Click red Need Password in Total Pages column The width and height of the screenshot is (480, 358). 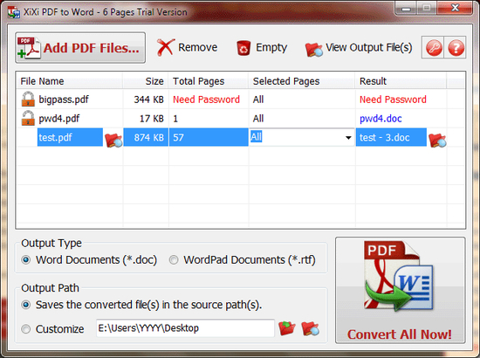pos(206,100)
